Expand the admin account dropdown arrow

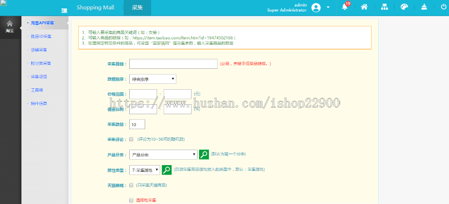point(328,7)
